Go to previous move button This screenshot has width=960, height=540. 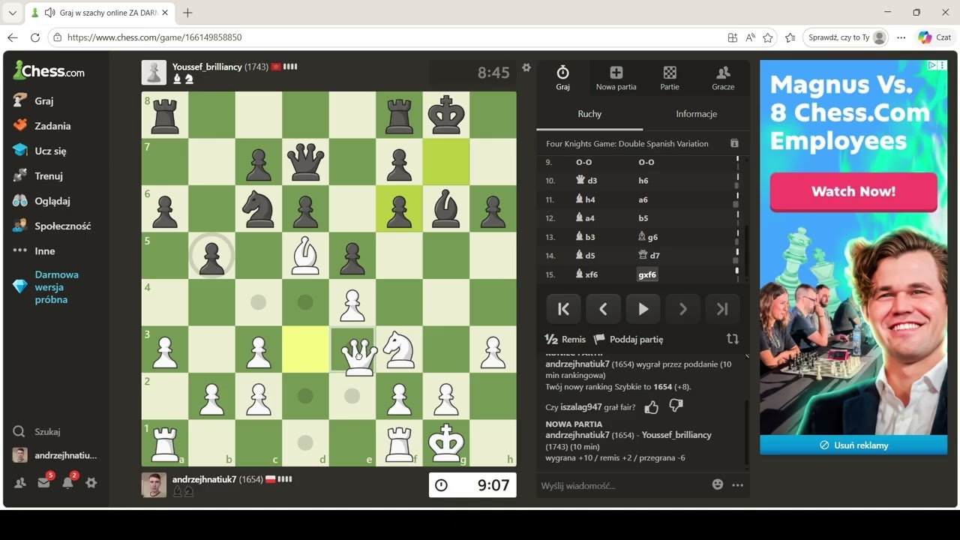[603, 309]
